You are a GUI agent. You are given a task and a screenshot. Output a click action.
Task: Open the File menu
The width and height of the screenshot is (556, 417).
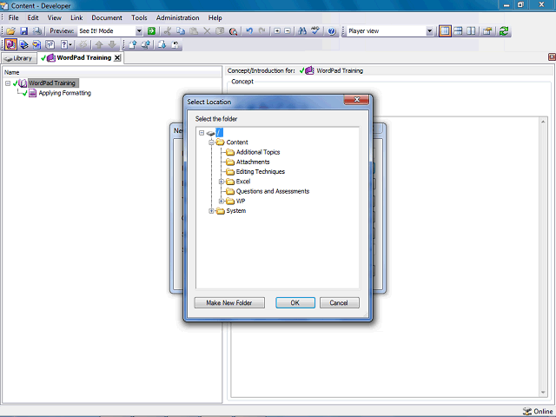(x=14, y=17)
